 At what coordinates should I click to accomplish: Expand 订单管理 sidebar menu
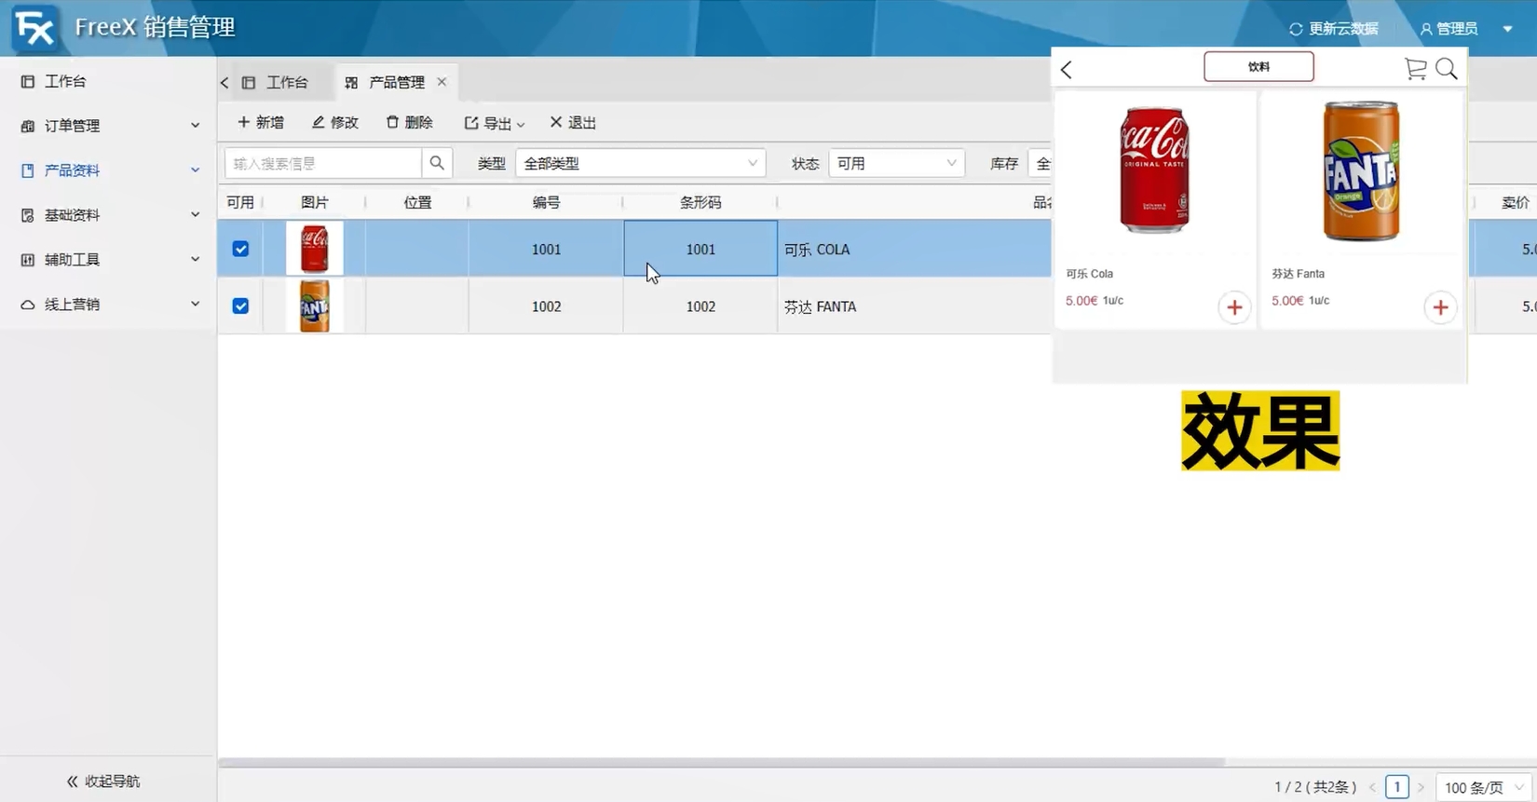[x=108, y=126]
